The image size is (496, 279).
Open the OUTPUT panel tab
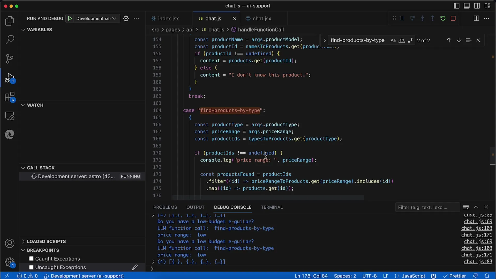pyautogui.click(x=195, y=207)
